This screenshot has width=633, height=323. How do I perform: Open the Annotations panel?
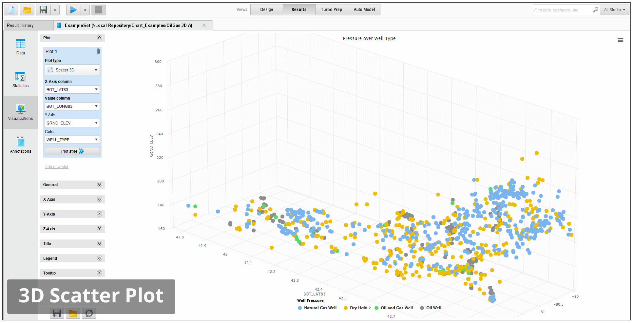click(20, 144)
